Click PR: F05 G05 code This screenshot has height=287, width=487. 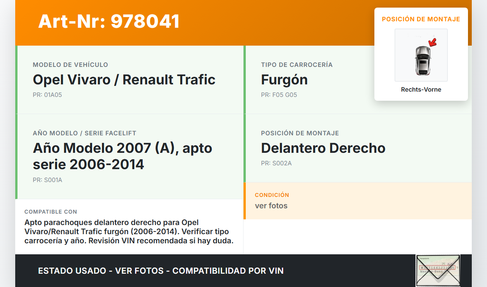279,95
